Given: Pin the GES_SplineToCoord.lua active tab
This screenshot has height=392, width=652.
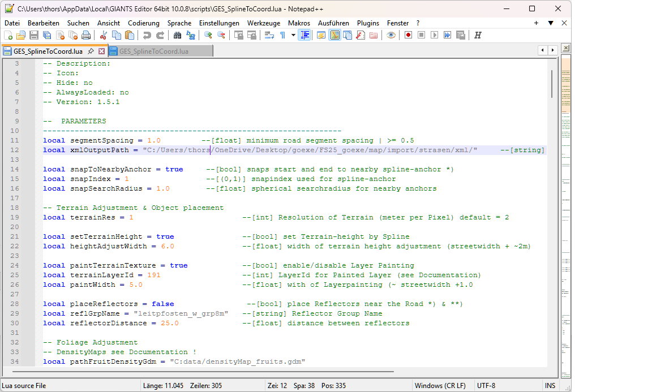Looking at the screenshot, I should click(x=91, y=51).
